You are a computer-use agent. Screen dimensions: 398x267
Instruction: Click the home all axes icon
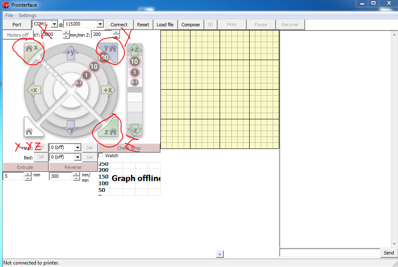click(29, 131)
